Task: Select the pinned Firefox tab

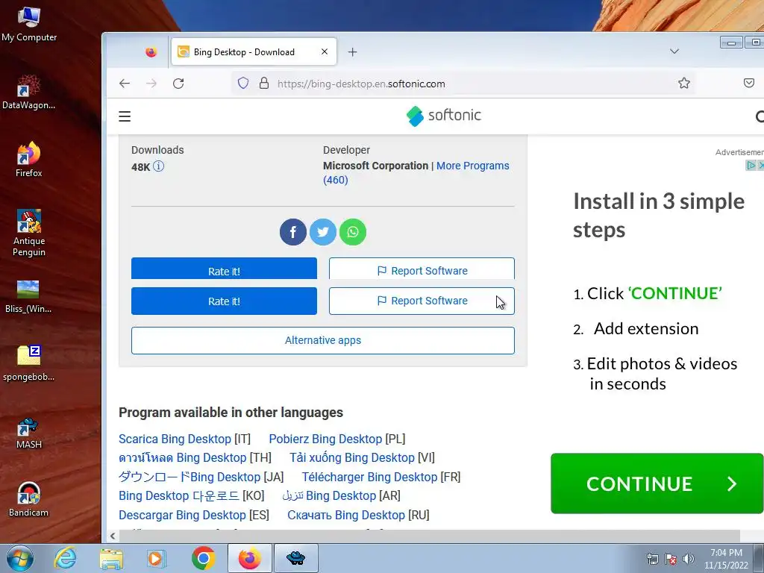Action: click(x=151, y=51)
